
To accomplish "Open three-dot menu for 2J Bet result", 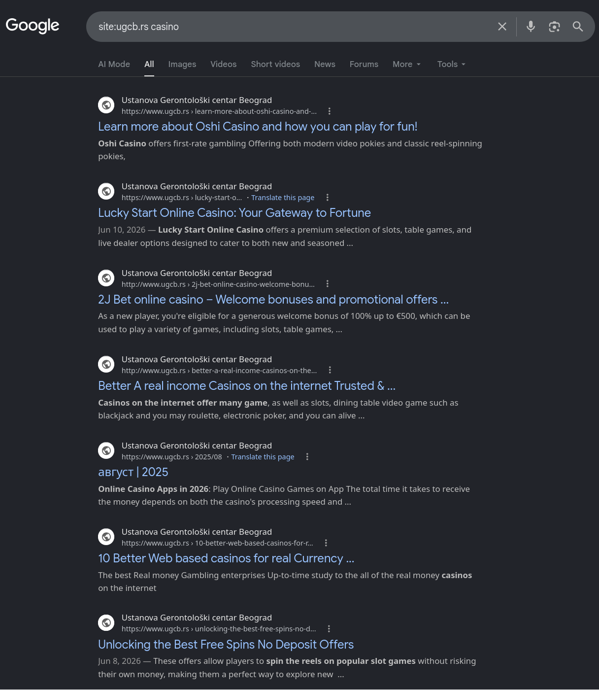I will (327, 284).
